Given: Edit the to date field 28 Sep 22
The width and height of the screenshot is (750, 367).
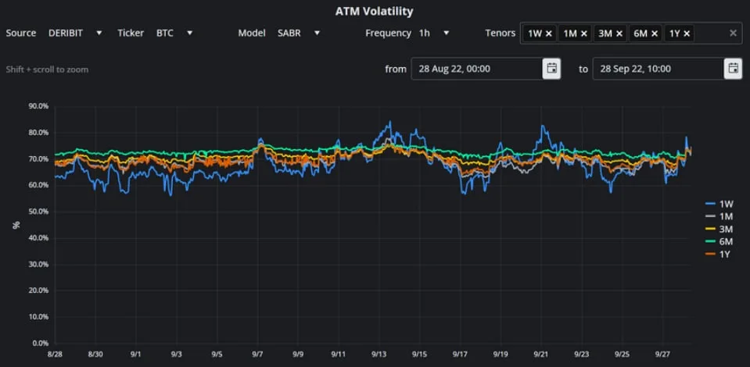Looking at the screenshot, I should (x=658, y=69).
